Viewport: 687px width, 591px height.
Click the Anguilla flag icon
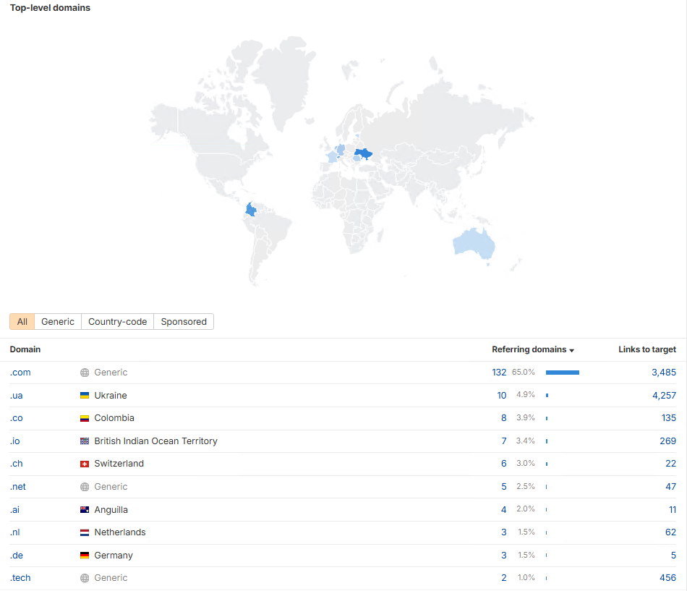85,509
